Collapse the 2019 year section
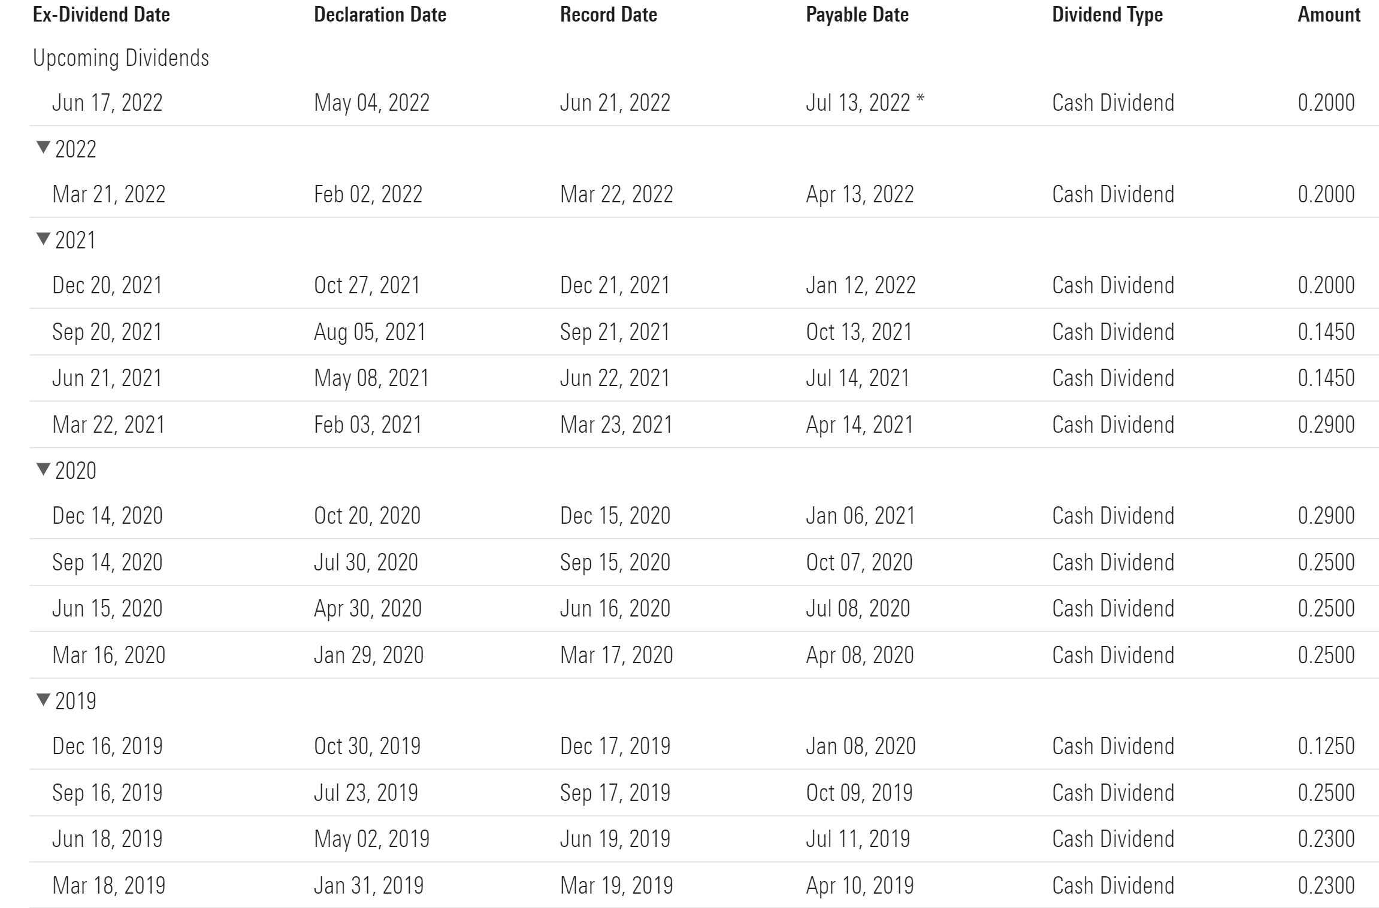The width and height of the screenshot is (1379, 908). (43, 700)
